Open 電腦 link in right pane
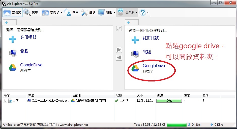This screenshot has height=129, width=237. tap(147, 52)
